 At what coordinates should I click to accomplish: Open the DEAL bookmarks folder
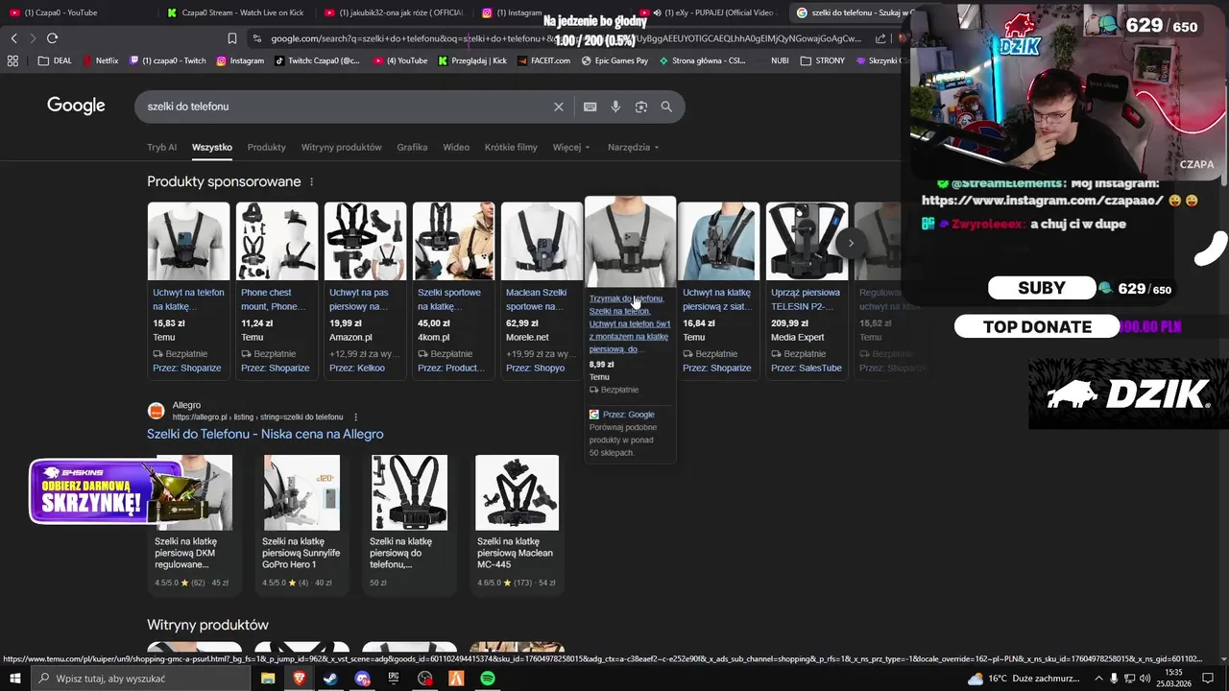[x=55, y=60]
